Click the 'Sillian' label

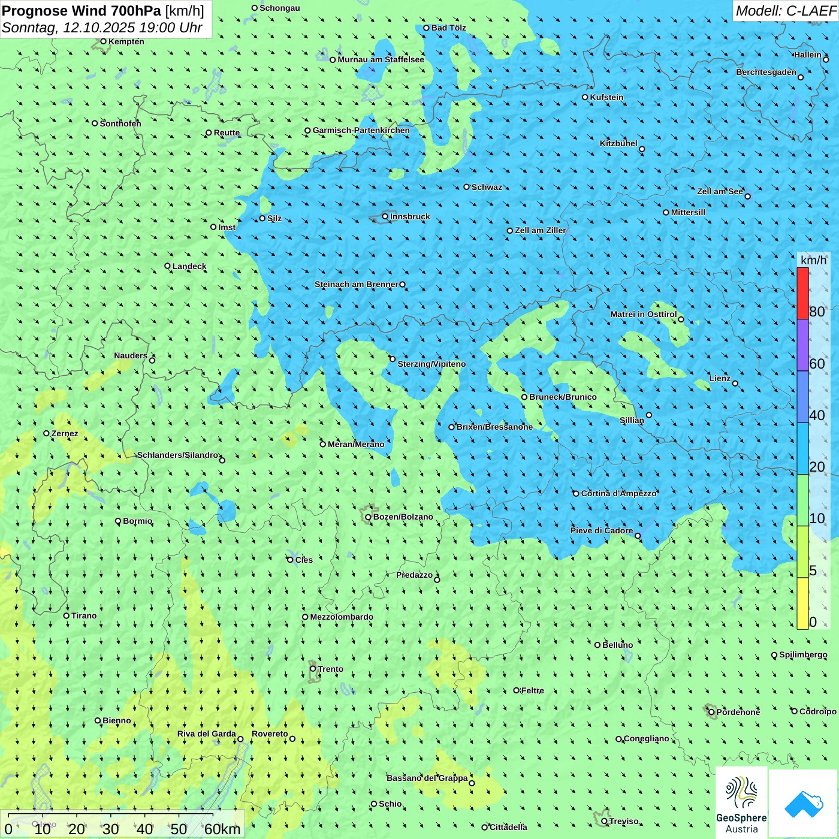point(632,420)
